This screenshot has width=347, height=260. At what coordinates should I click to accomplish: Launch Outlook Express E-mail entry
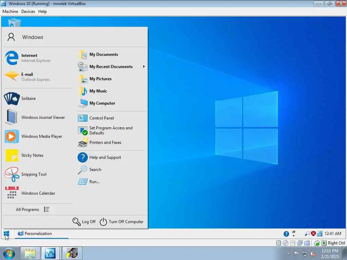click(38, 77)
